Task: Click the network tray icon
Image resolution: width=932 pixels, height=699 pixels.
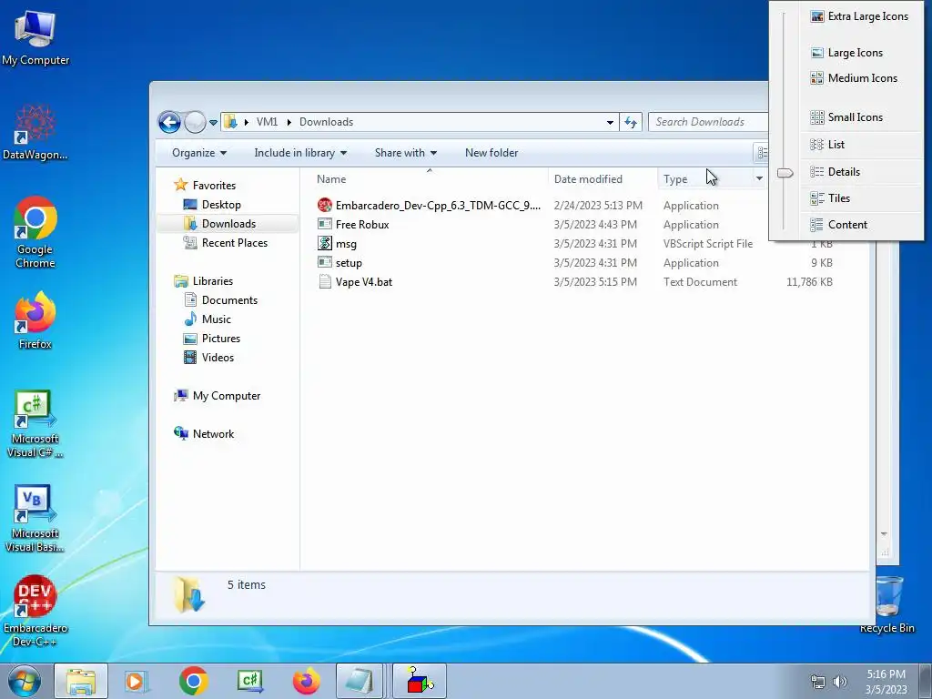Action: click(x=818, y=682)
